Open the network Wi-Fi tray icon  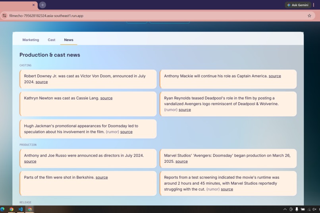(309, 209)
